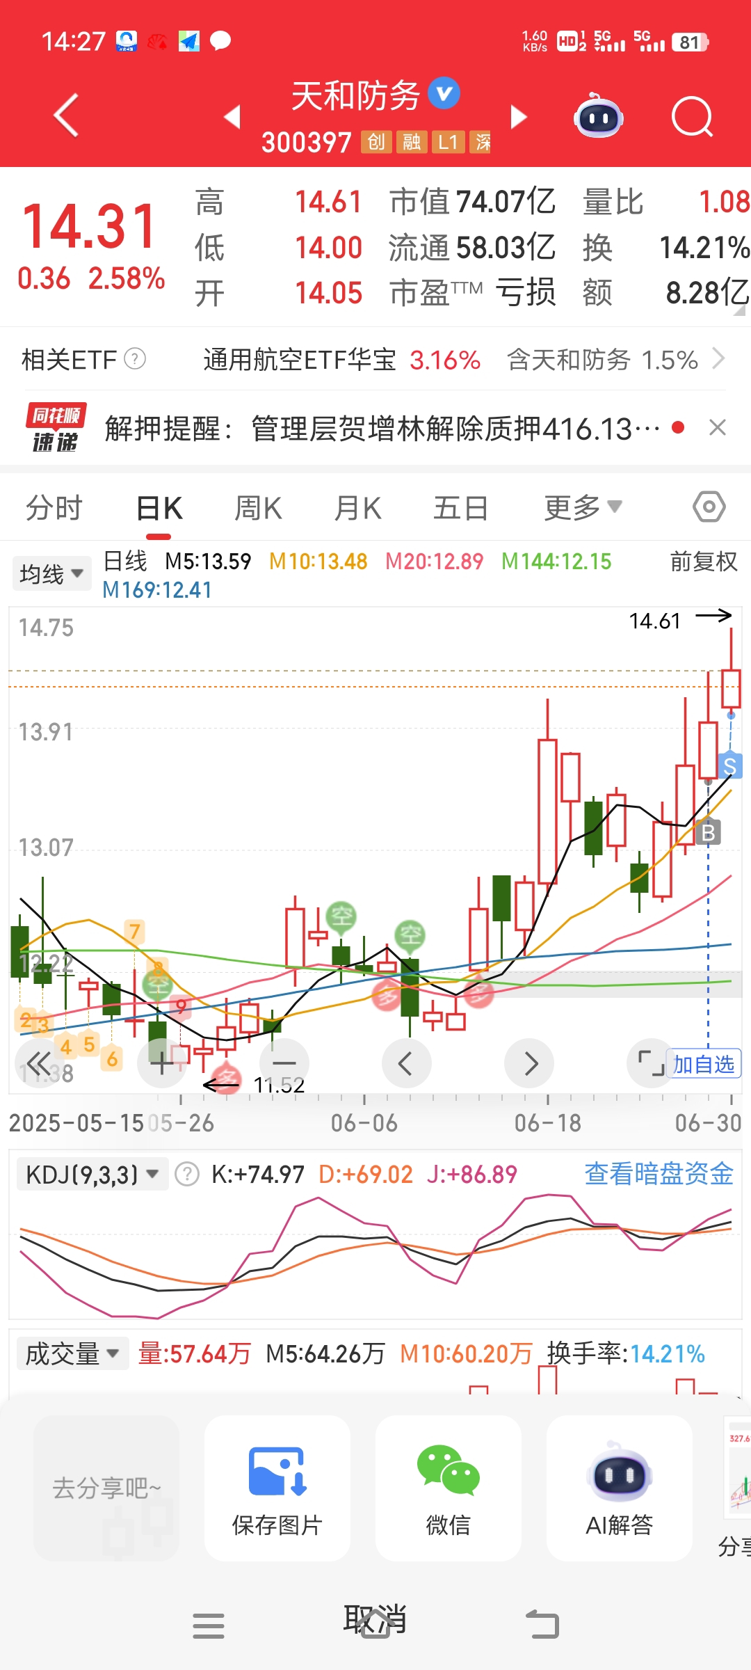This screenshot has width=751, height=1670.
Task: Open the 解押提醒 news headline
Action: (x=382, y=428)
